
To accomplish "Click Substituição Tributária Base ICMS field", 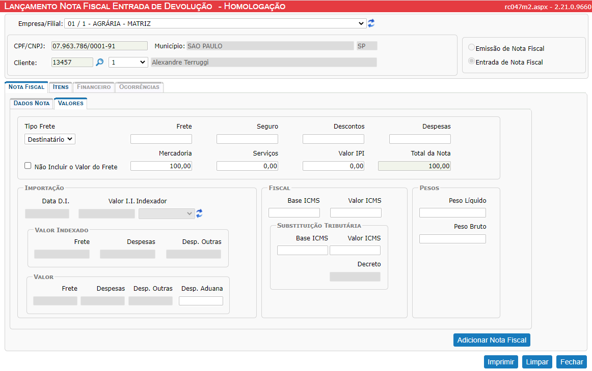I will [303, 251].
